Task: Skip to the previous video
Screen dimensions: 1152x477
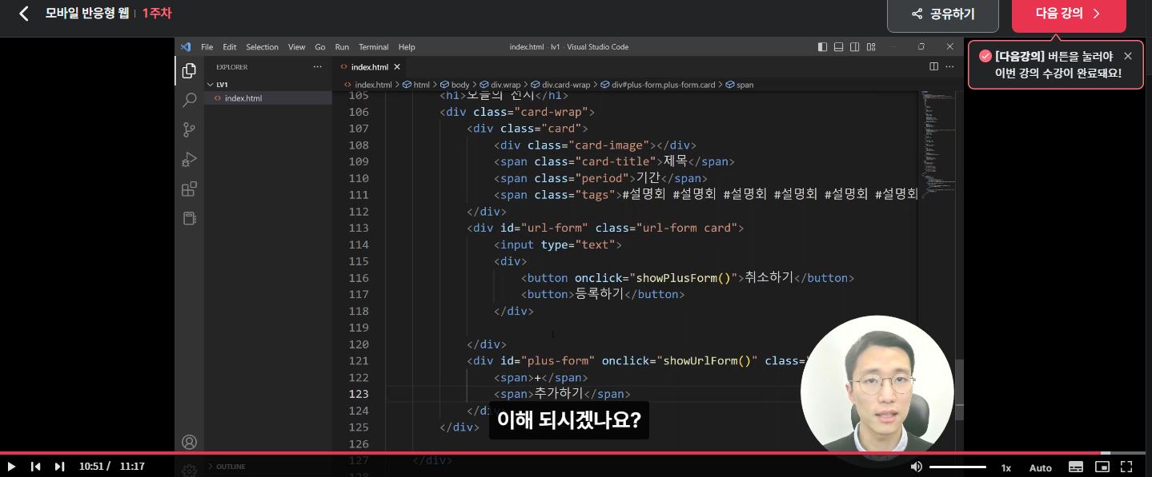Action: pyautogui.click(x=35, y=467)
